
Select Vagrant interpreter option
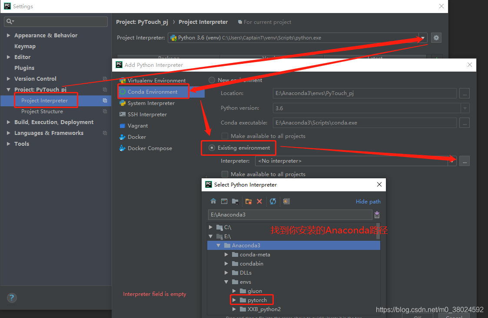[x=134, y=125]
